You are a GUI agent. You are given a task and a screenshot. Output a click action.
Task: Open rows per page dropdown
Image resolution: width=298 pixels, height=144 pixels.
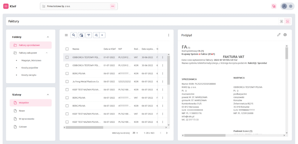pyautogui.click(x=135, y=133)
